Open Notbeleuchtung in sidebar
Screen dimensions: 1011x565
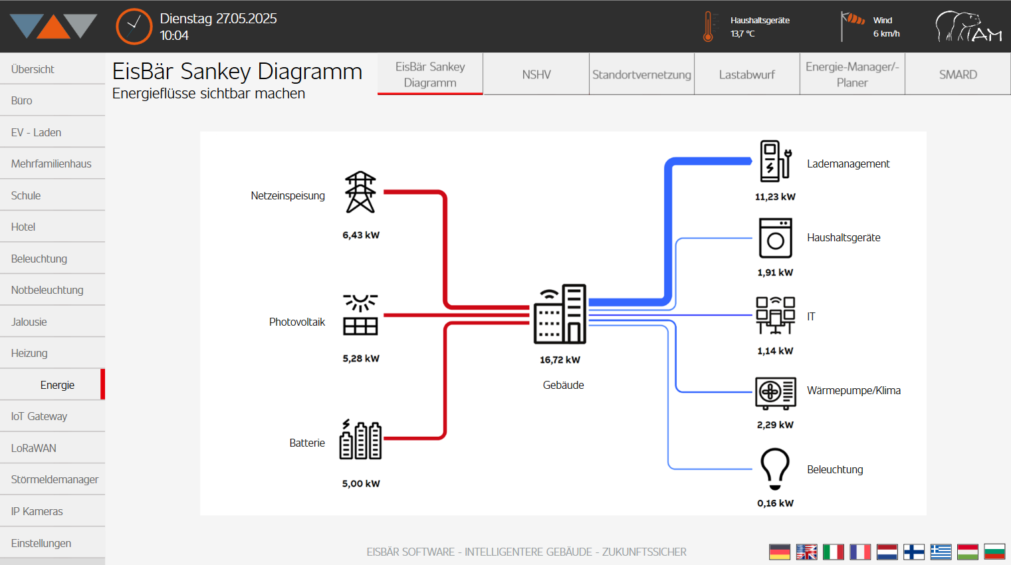53,290
